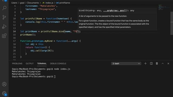
Task: Click 'let obj = this' on line 18
Action: point(34,44)
